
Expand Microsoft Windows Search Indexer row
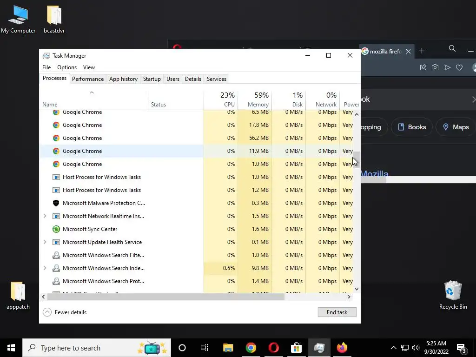tap(45, 268)
